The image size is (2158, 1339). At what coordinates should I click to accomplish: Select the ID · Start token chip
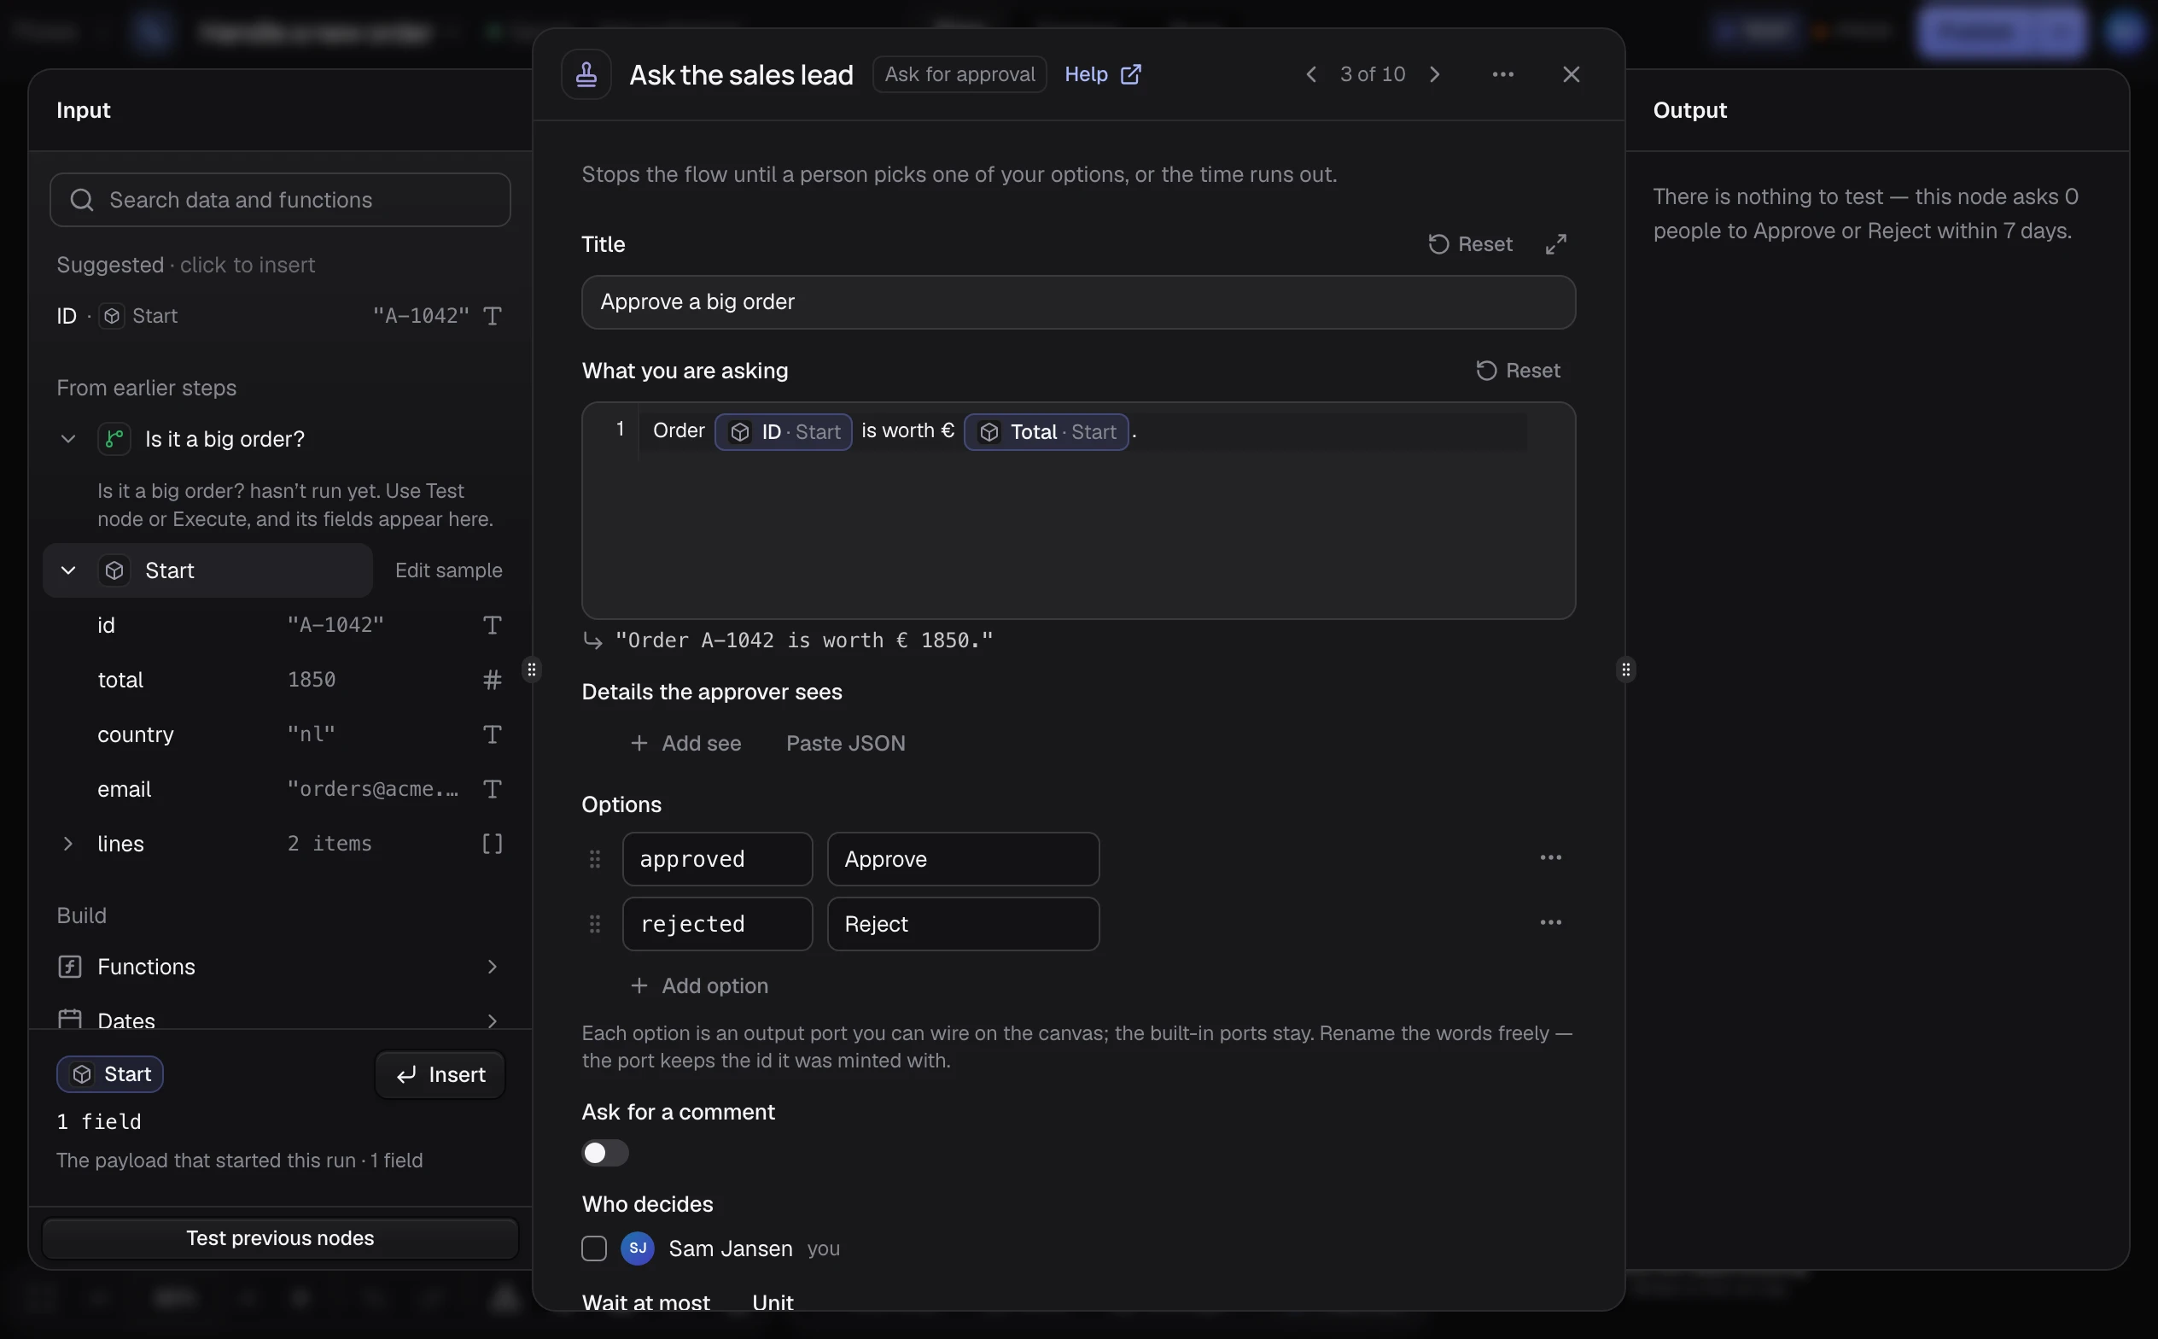(x=783, y=432)
